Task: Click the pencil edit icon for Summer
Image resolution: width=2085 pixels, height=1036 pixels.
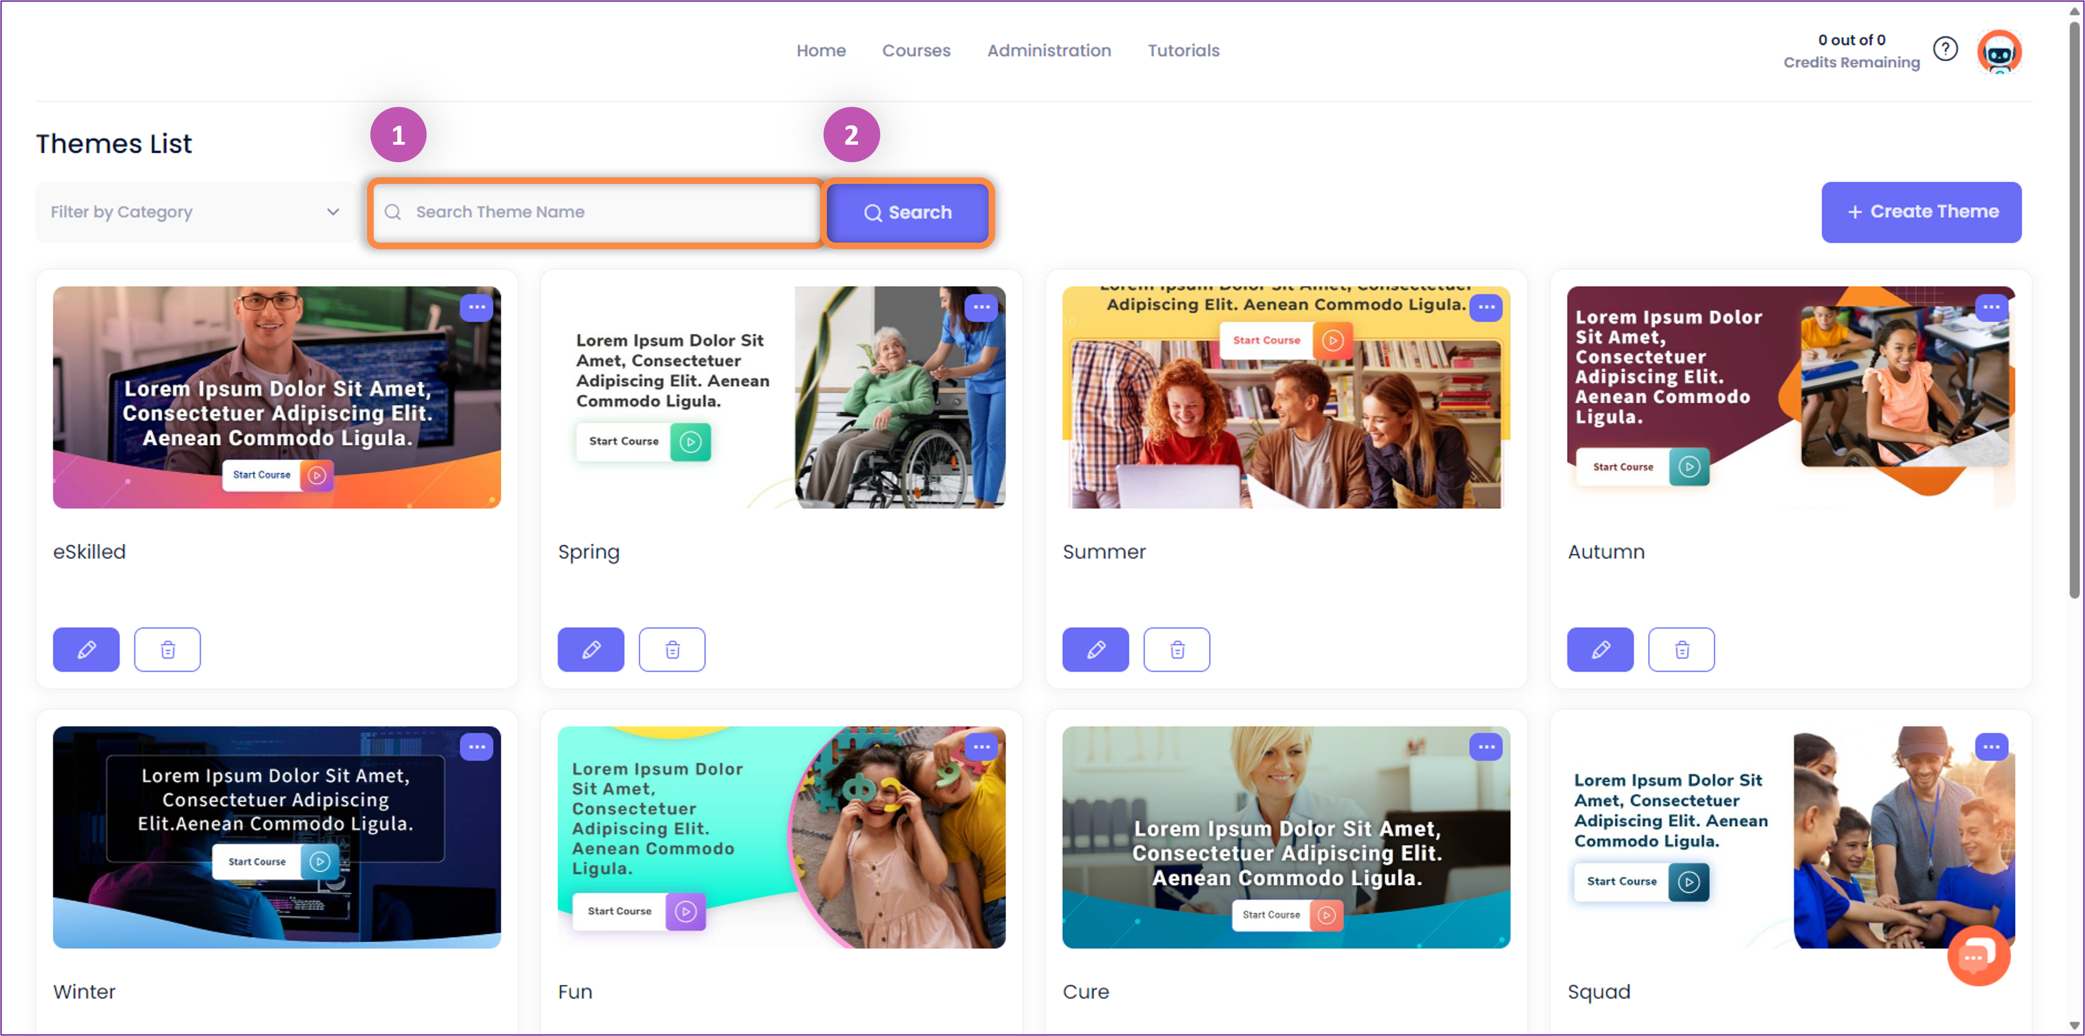Action: [1095, 649]
